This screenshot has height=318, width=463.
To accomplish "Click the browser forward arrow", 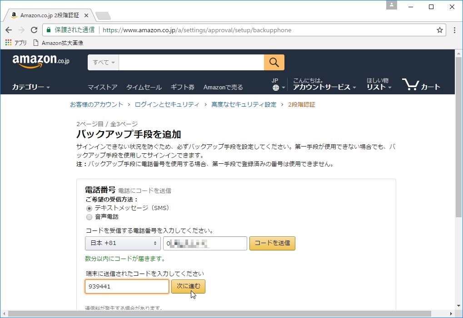I will coord(21,30).
